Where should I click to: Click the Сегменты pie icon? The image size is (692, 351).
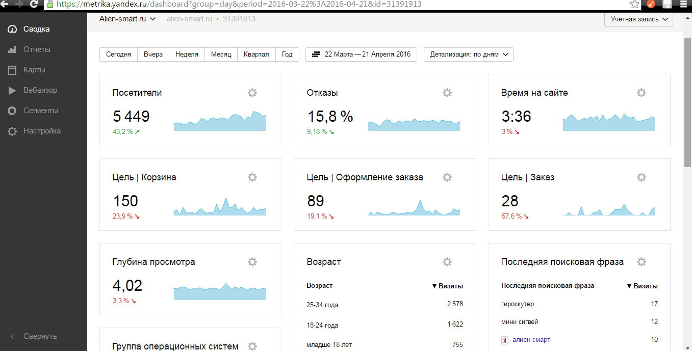[x=13, y=111]
